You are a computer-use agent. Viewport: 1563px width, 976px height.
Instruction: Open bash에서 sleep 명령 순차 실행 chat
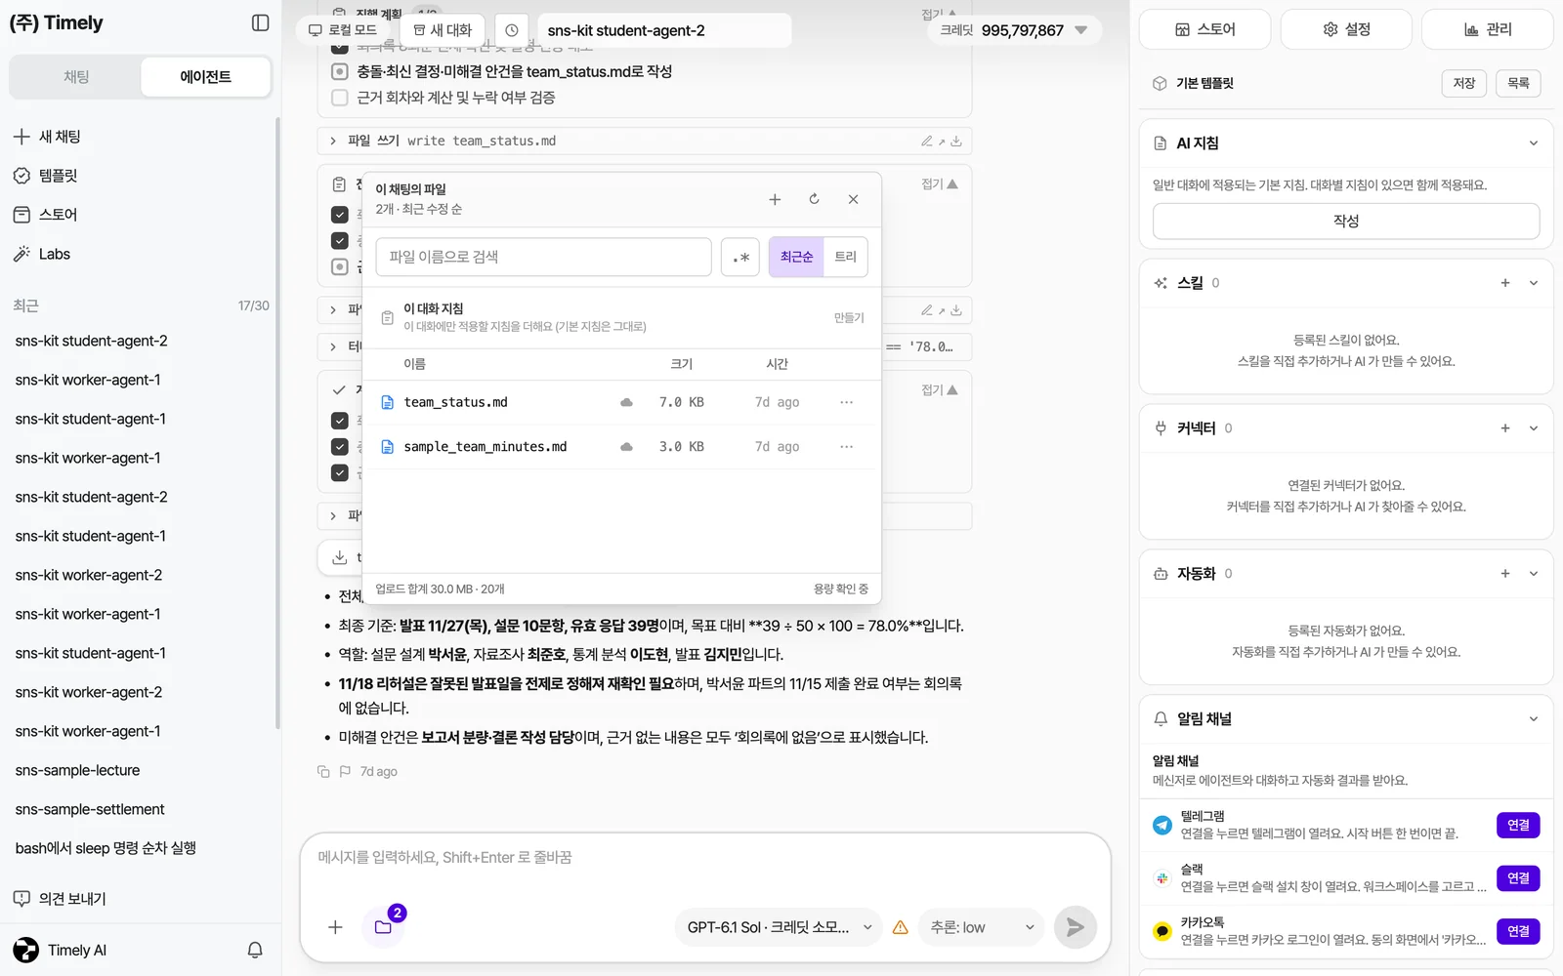tap(106, 849)
